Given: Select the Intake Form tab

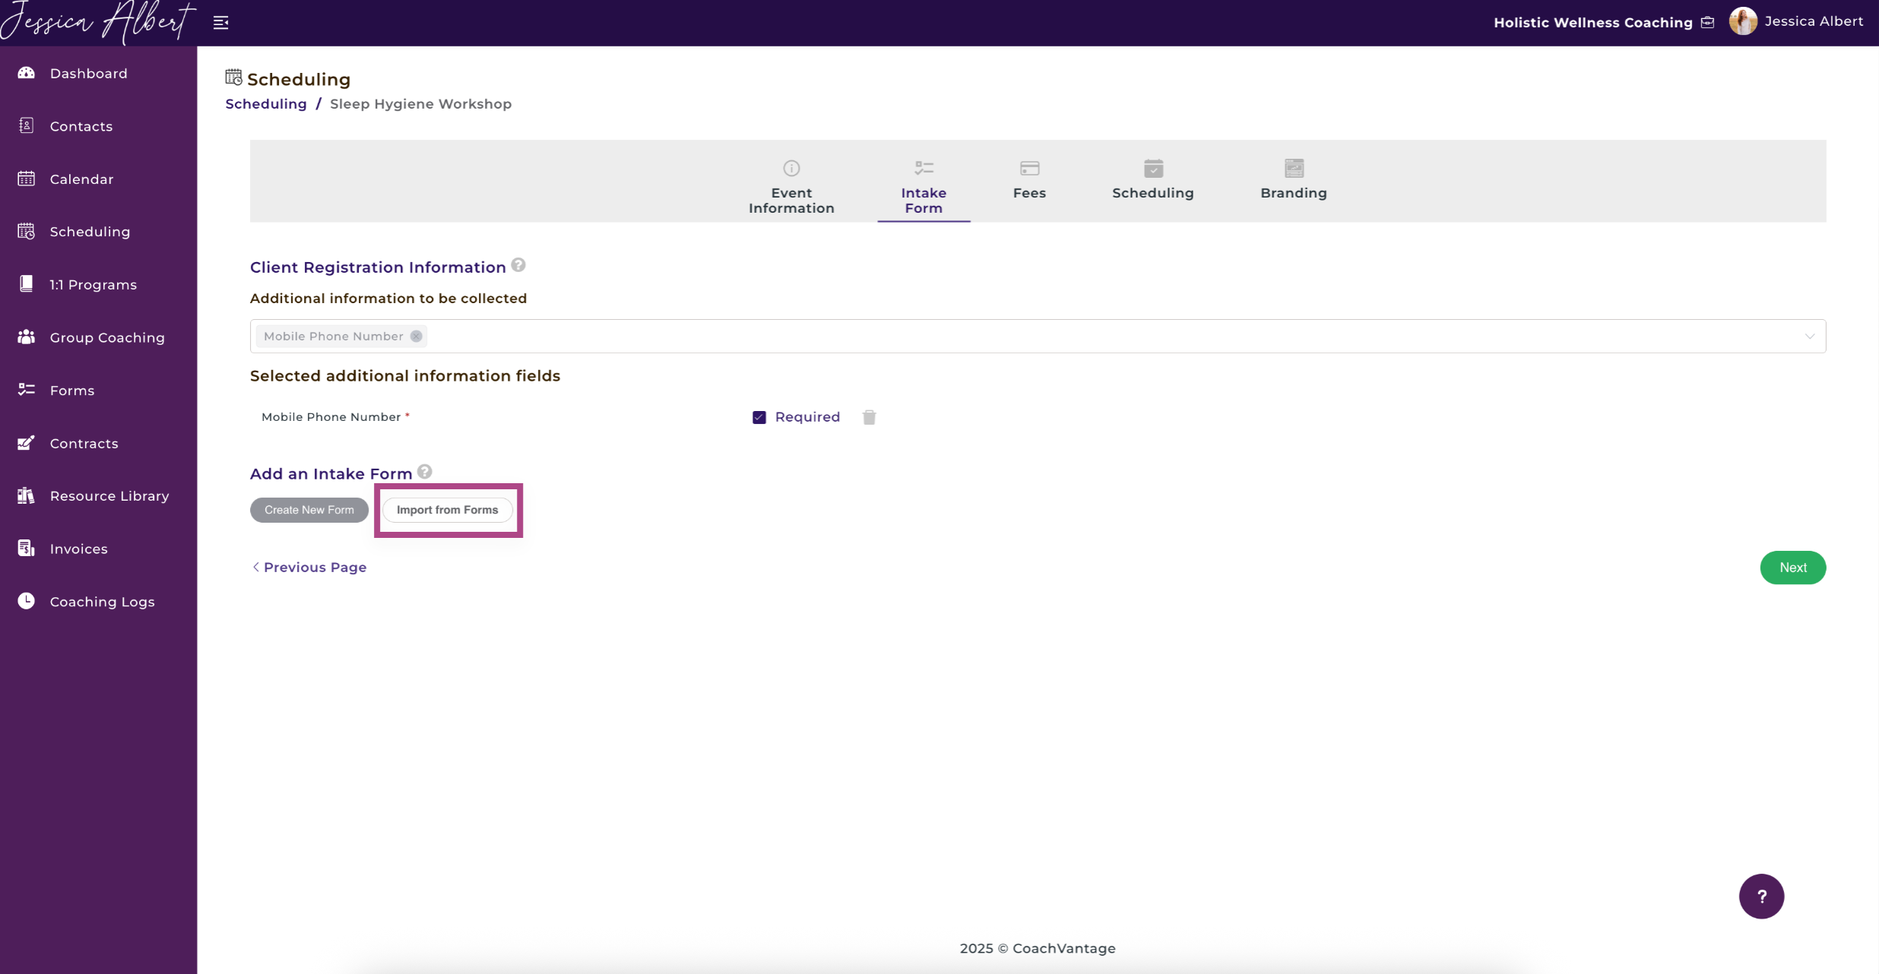Looking at the screenshot, I should (924, 188).
